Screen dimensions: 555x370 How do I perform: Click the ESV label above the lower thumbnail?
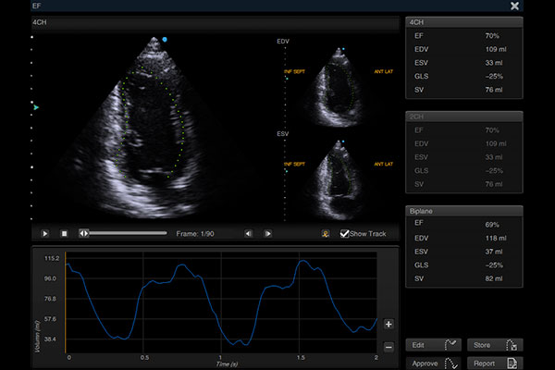[x=283, y=134]
